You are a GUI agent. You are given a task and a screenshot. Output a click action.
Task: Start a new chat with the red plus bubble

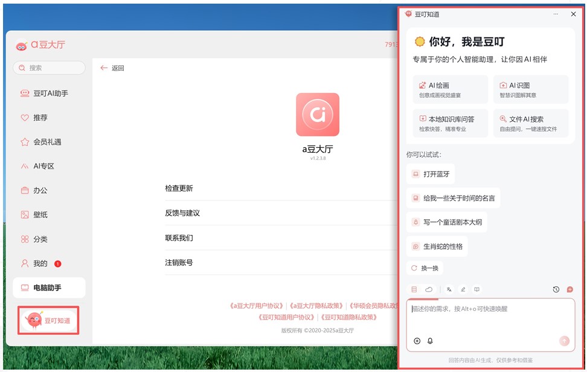click(569, 290)
